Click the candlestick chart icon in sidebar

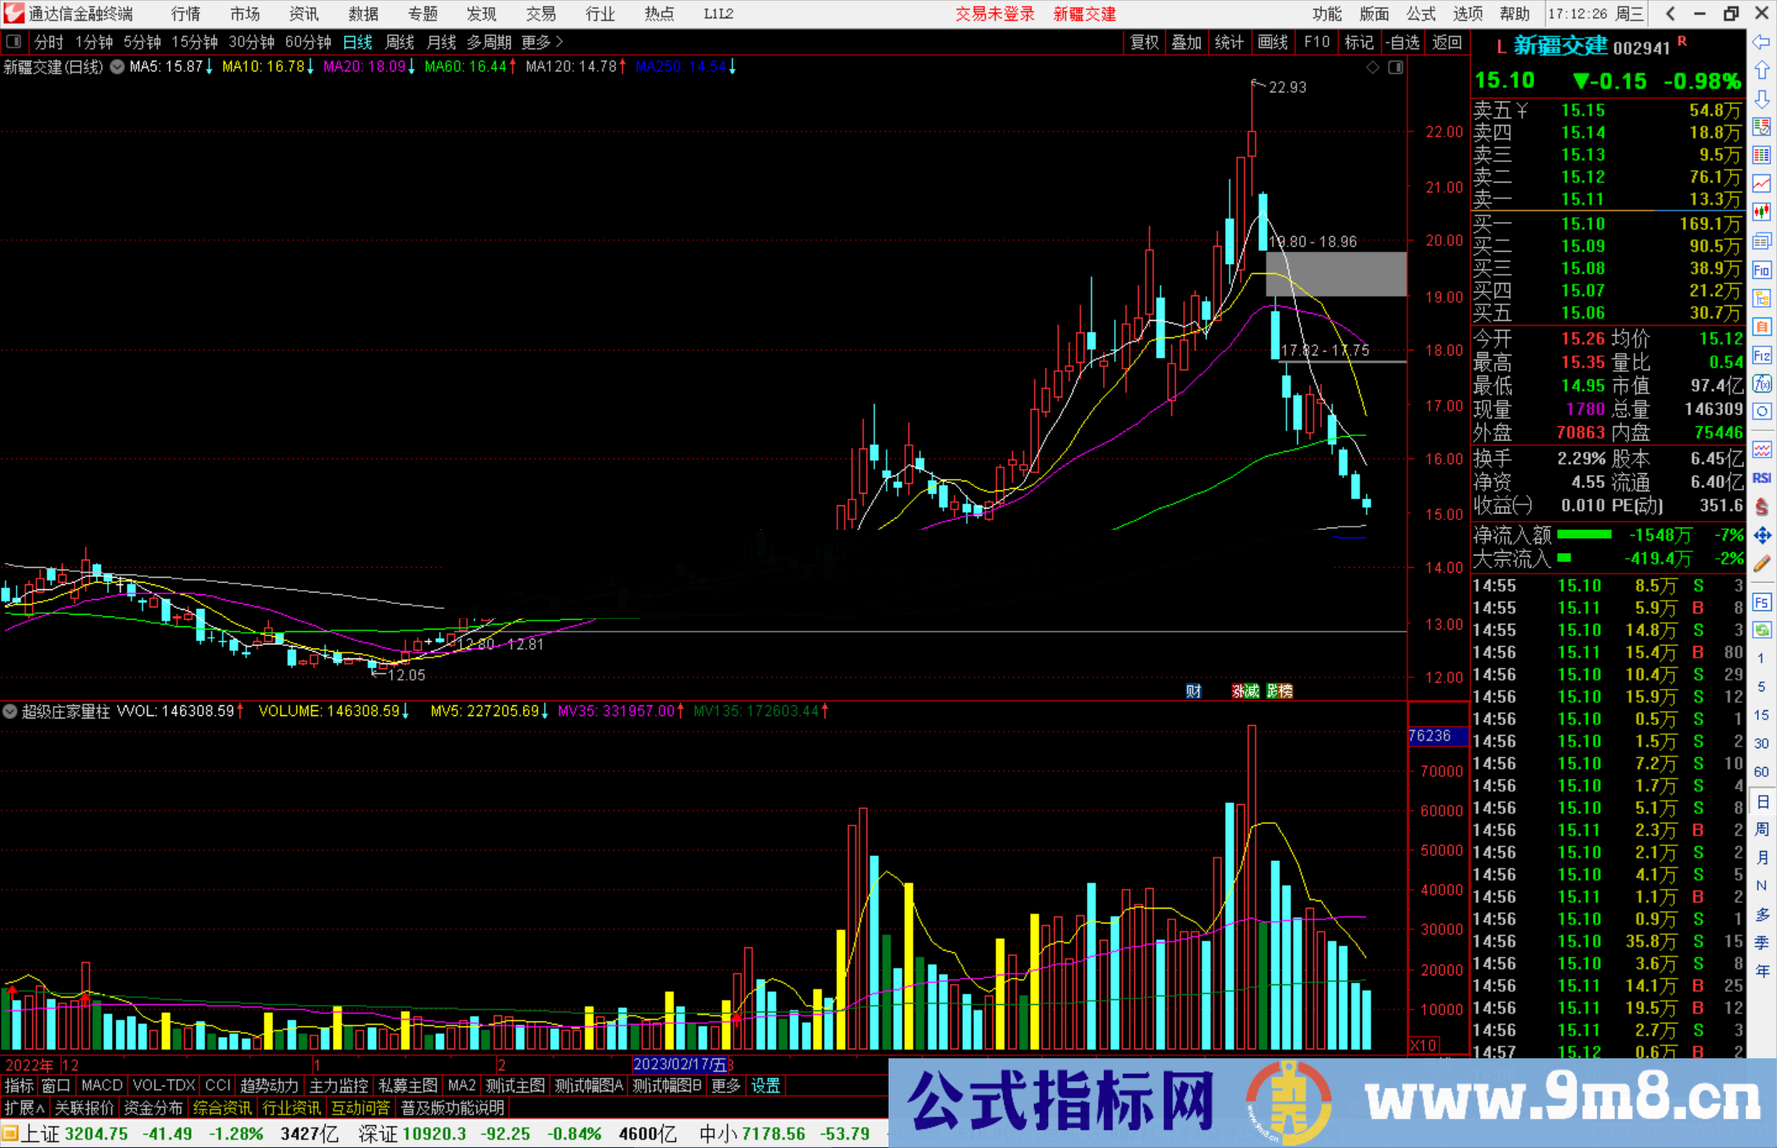pyautogui.click(x=1761, y=211)
